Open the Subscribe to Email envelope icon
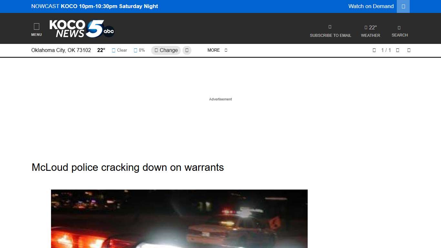The image size is (441, 248). 330,26
